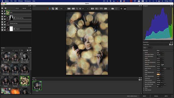174x98 pixels.
Task: Select the Big Blurry Bois preset thumbnail
Action: pos(15,57)
